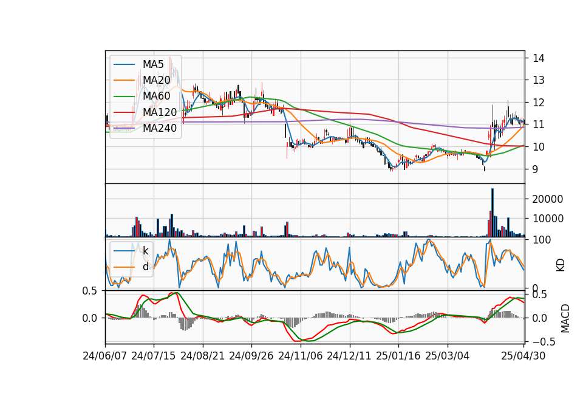Image resolution: width=583 pixels, height=419 pixels.
Task: Click price axis value 12
Action: point(539,103)
